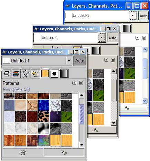Switch to the Channels tab in front window

pos(16,73)
